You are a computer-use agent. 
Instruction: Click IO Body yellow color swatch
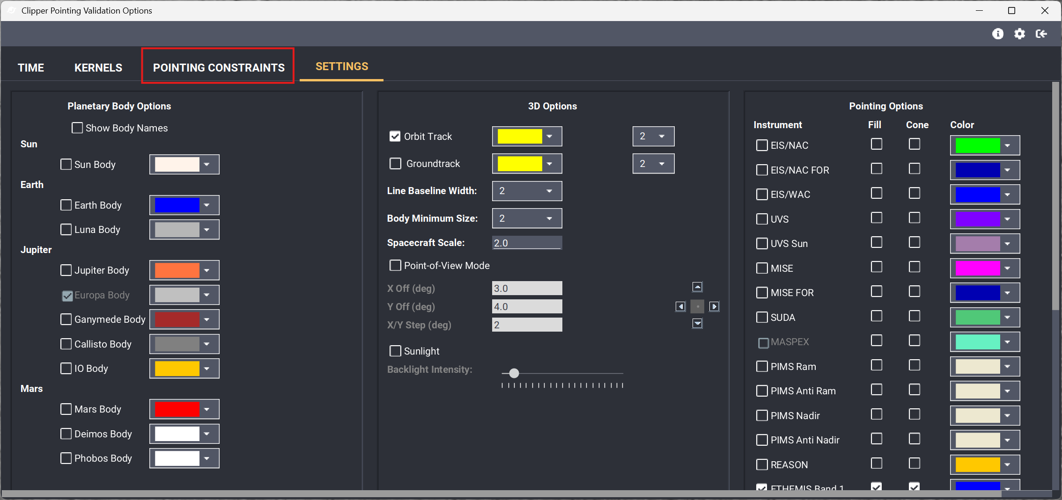point(177,368)
